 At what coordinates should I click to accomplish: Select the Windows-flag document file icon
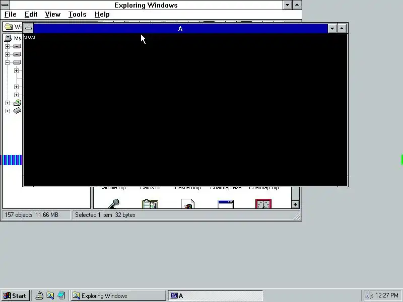coord(188,204)
